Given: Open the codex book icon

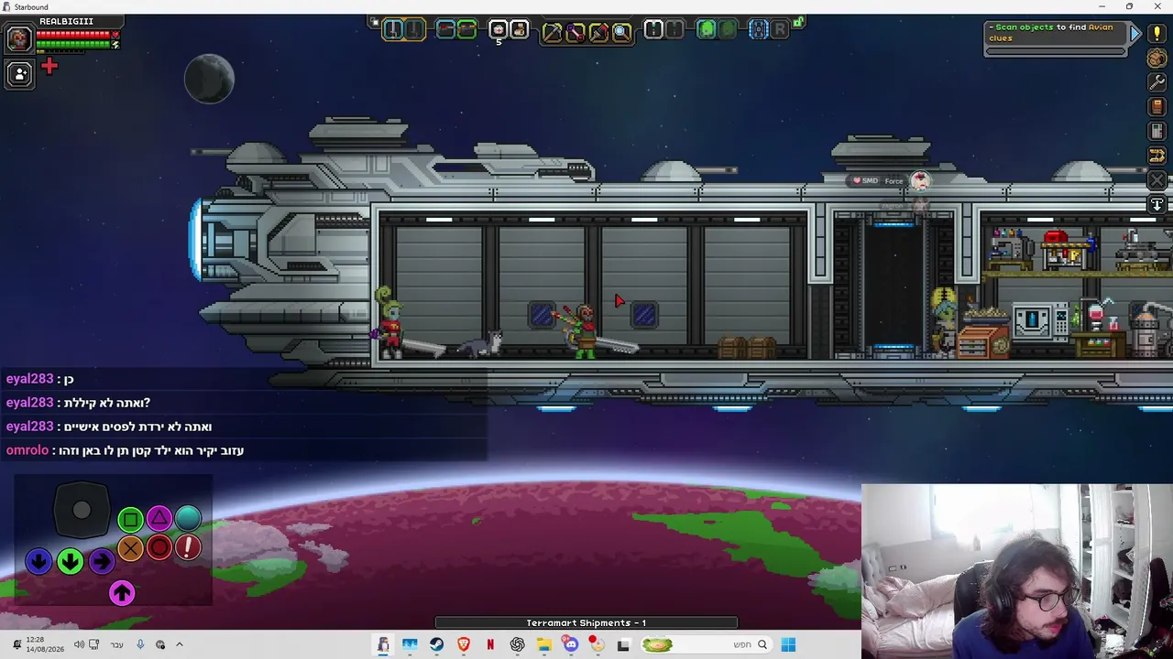Looking at the screenshot, I should (x=1157, y=107).
